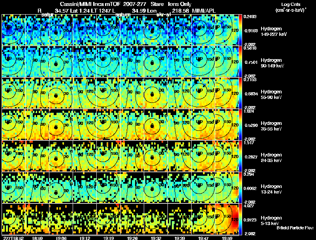
Task: Click the colorbar maximum value "1.024"
Action: [x=249, y=111]
